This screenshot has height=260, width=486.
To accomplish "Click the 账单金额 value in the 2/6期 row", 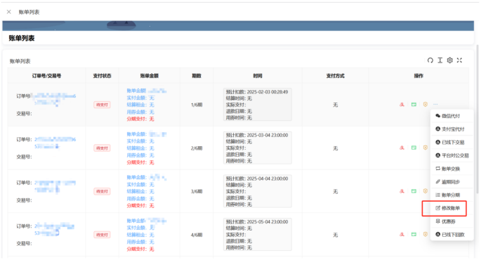I will point(158,134).
